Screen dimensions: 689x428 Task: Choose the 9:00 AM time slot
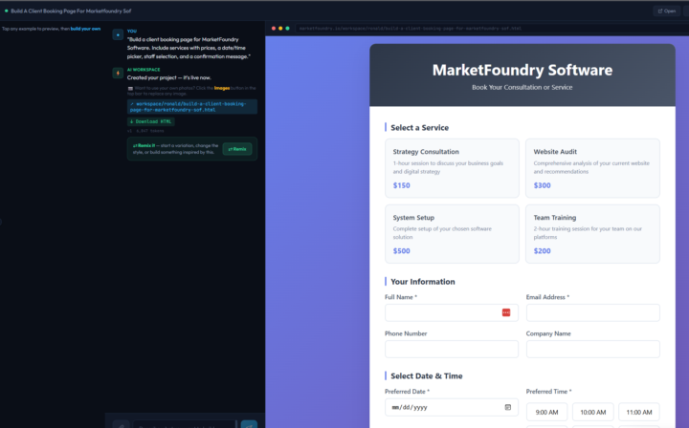[546, 412]
